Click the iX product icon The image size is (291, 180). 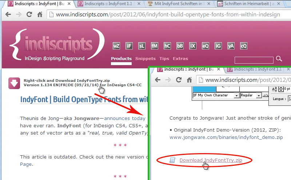pos(192,46)
